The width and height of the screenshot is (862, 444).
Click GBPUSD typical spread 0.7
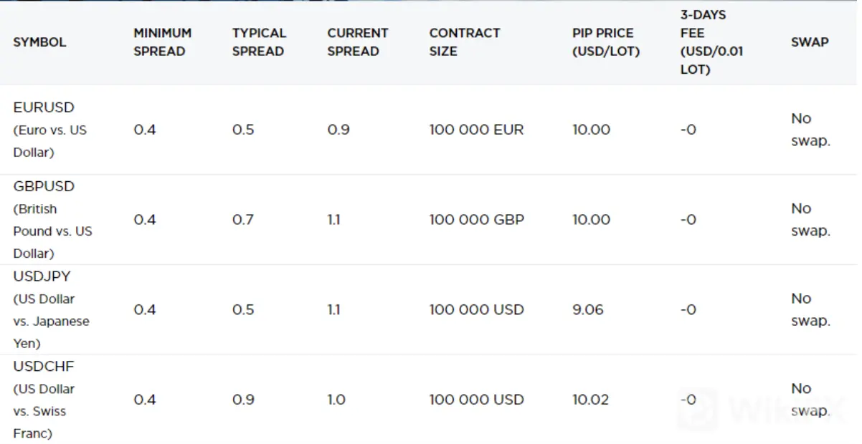click(243, 220)
